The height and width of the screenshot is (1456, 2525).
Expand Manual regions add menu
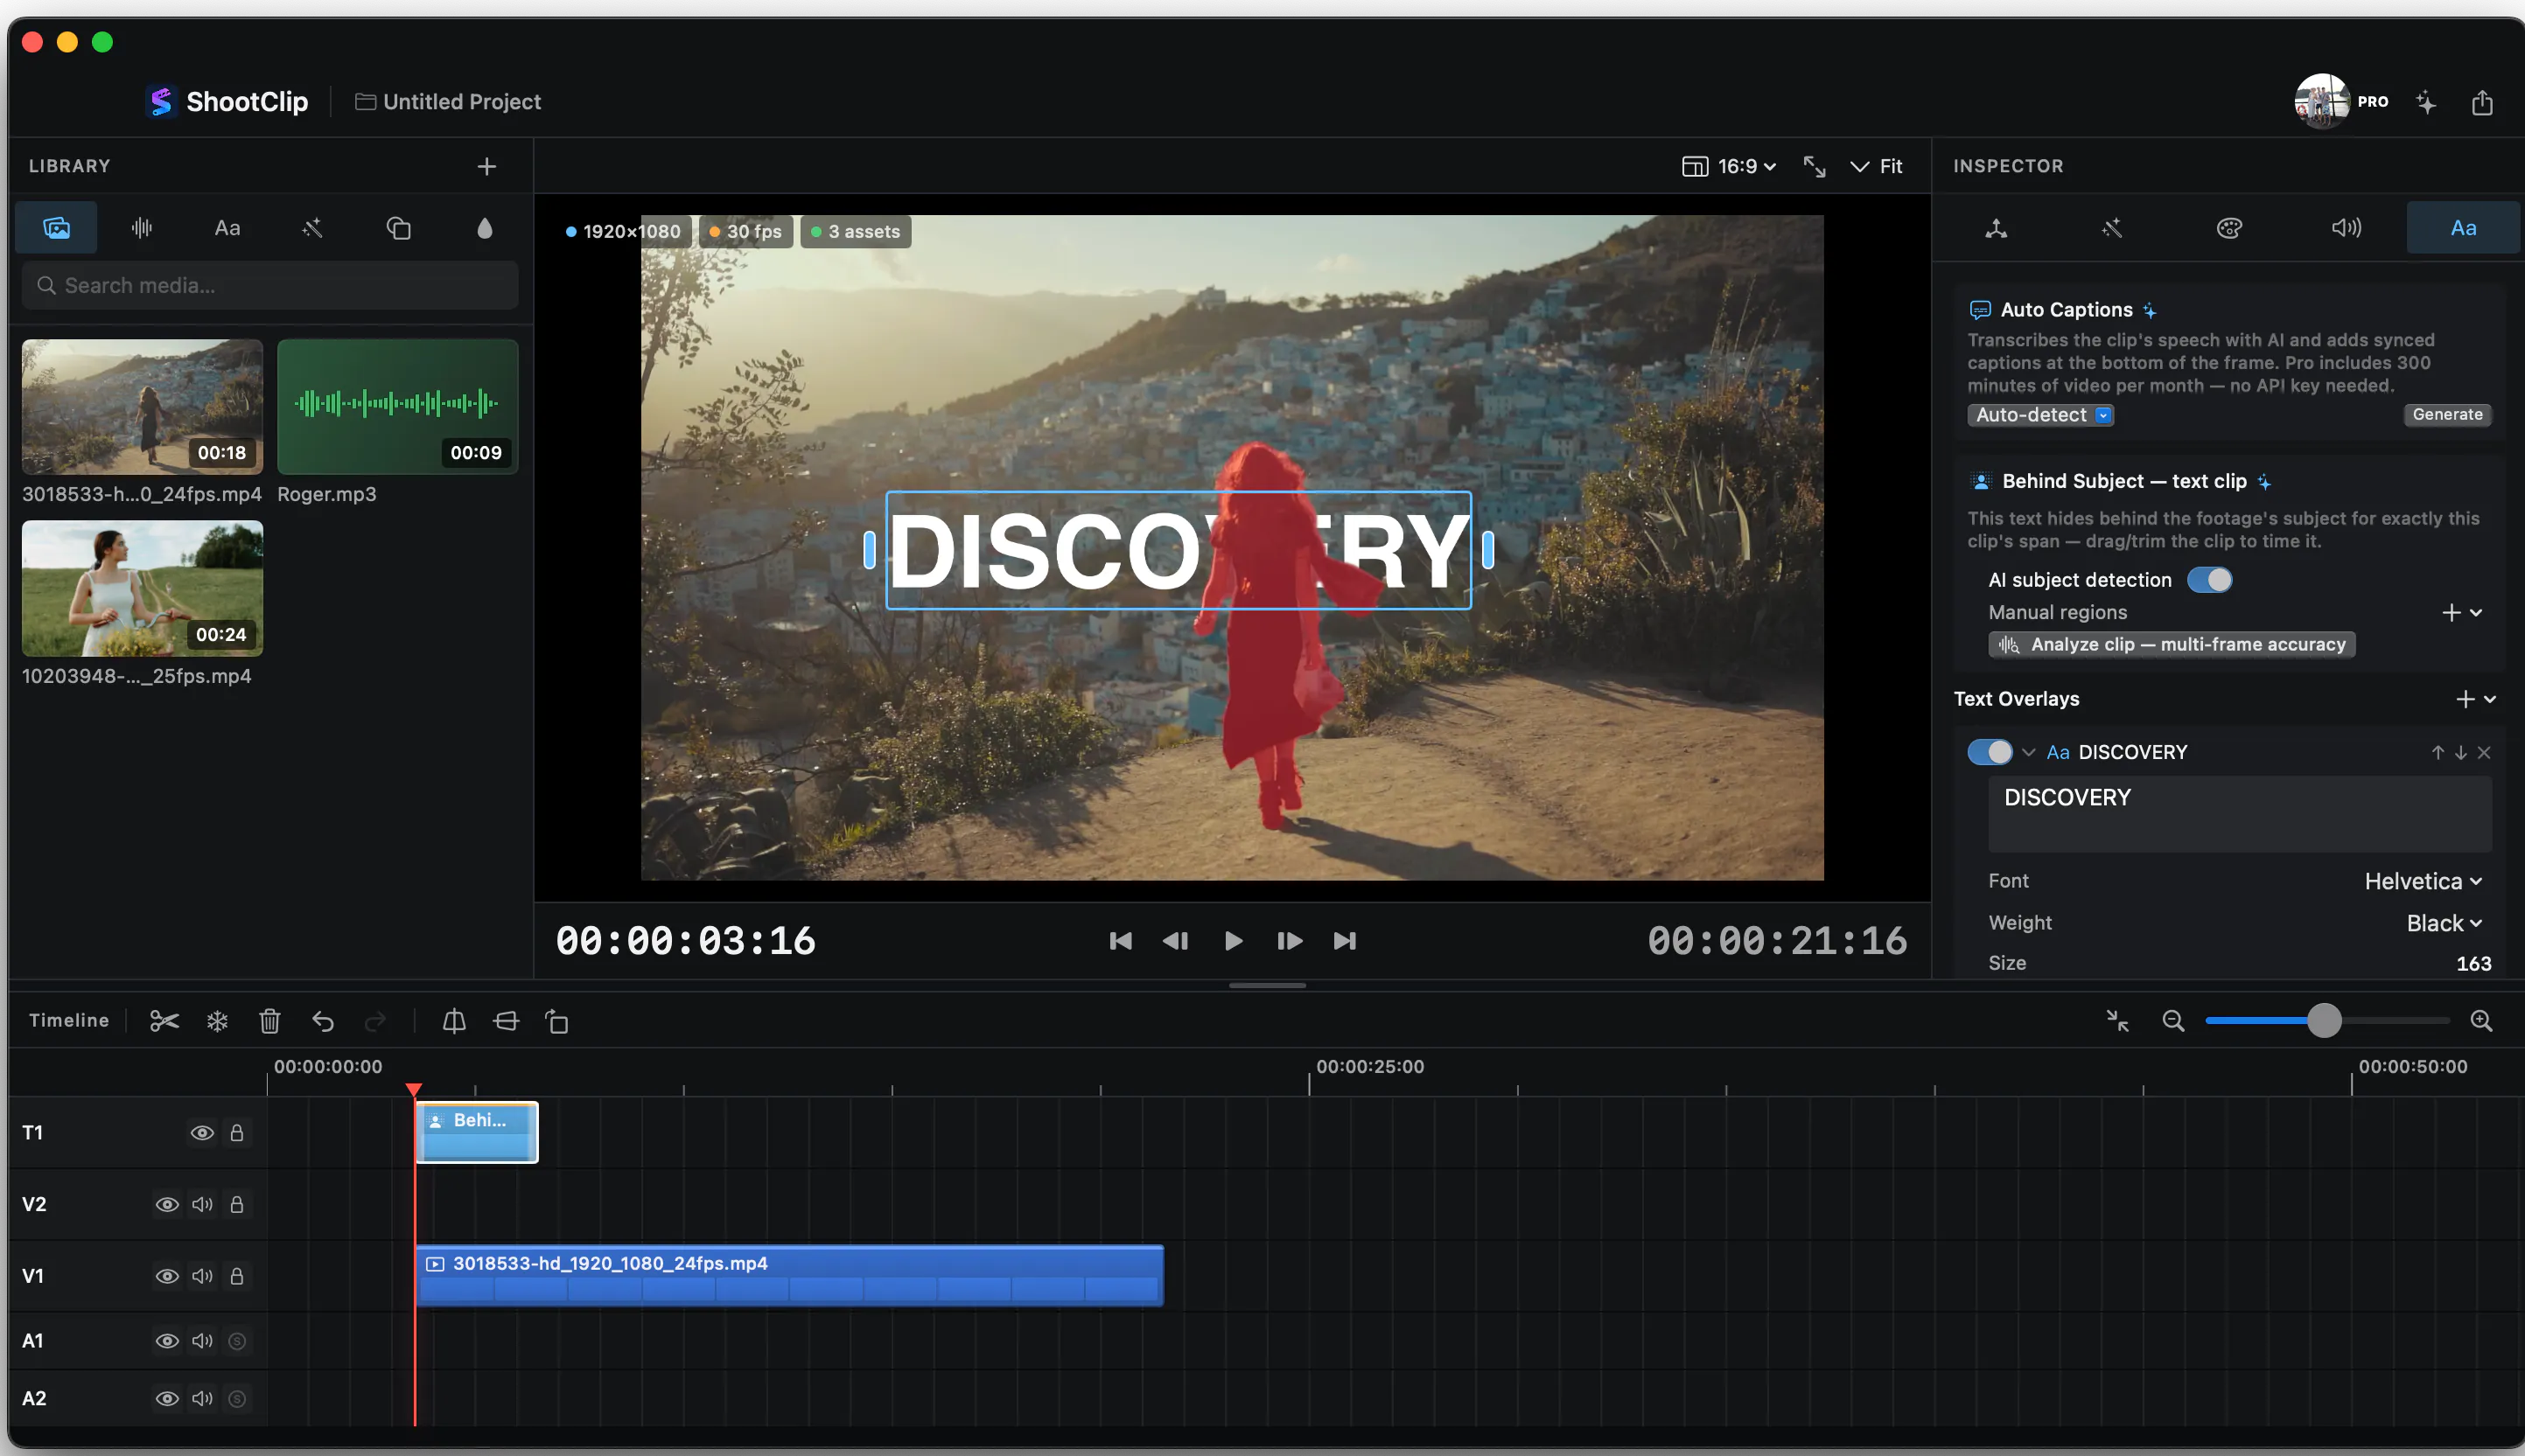(2462, 612)
